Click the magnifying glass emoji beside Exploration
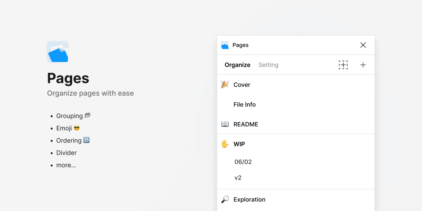The height and width of the screenshot is (211, 422). point(225,199)
